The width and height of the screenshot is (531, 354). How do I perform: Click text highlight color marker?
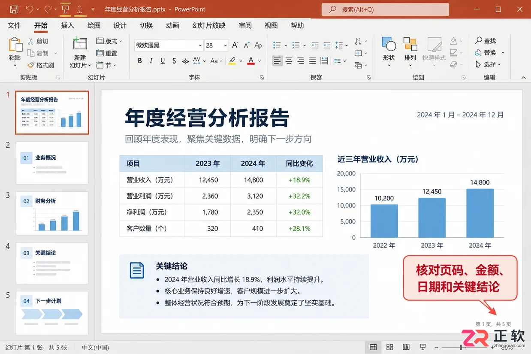point(232,61)
